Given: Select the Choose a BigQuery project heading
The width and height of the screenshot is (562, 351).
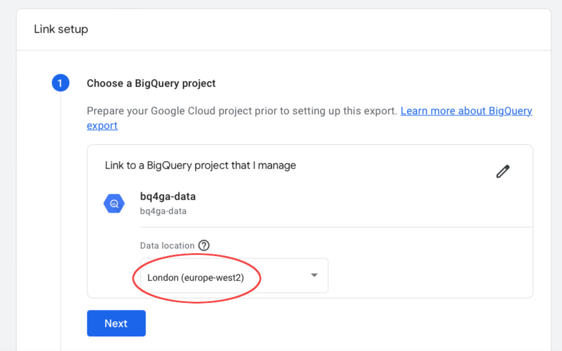Looking at the screenshot, I should [151, 83].
